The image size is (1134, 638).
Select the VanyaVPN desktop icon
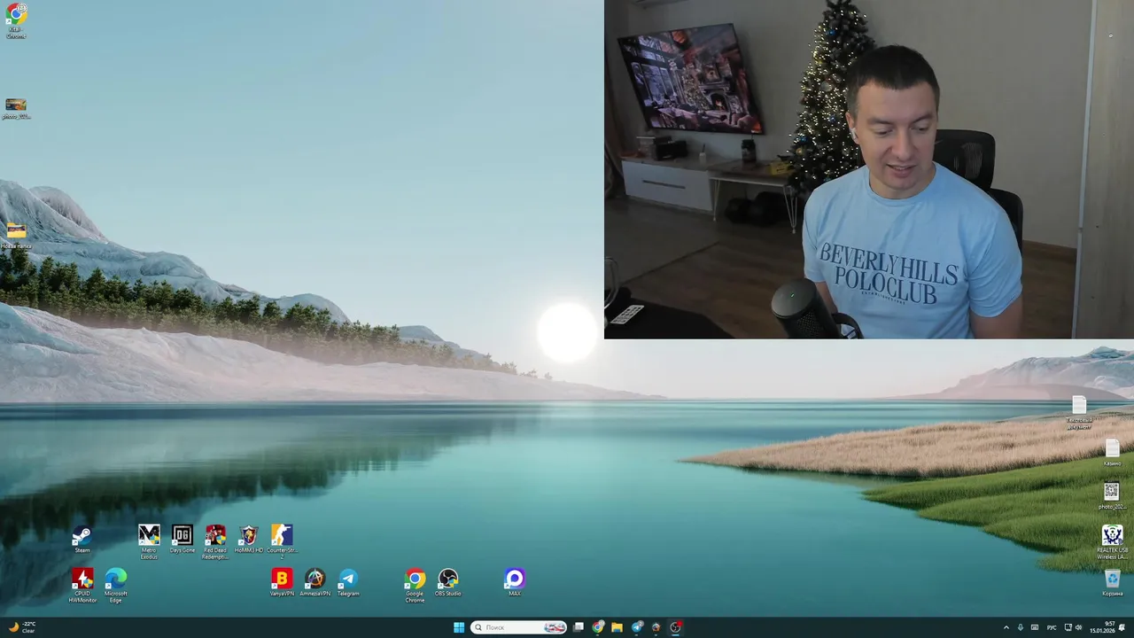[282, 582]
